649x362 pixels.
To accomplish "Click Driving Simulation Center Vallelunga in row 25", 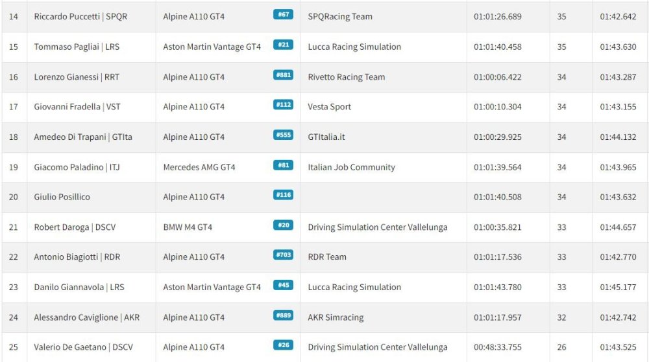I will [378, 347].
